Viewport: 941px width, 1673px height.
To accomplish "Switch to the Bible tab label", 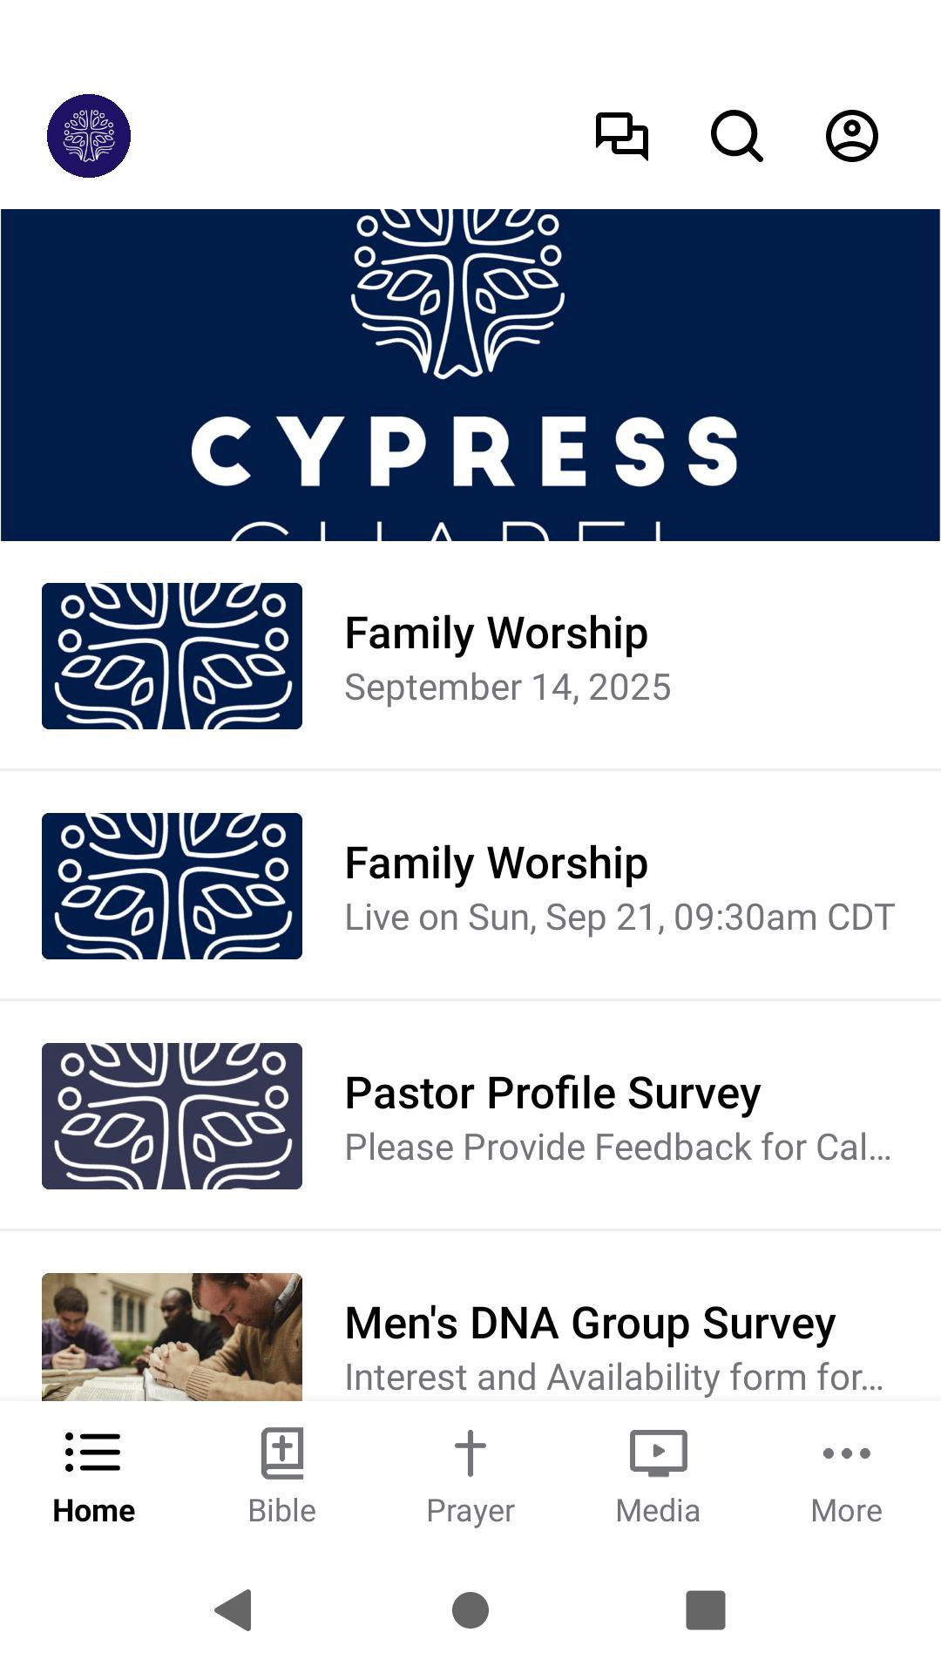I will pyautogui.click(x=282, y=1510).
